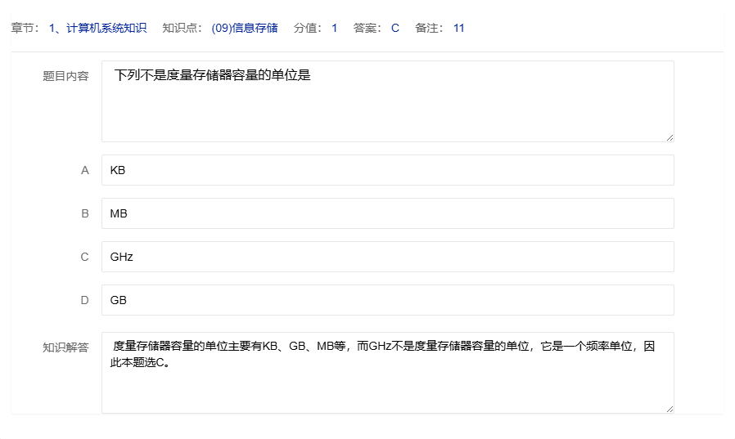Click option B input containing MB

point(387,213)
